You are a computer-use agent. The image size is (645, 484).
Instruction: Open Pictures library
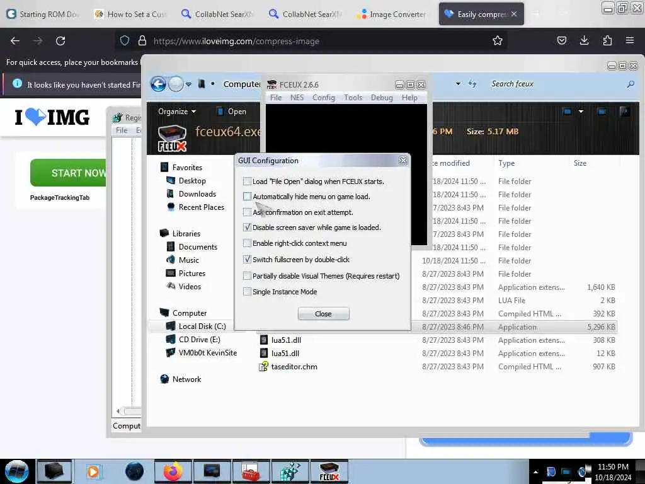[186, 274]
